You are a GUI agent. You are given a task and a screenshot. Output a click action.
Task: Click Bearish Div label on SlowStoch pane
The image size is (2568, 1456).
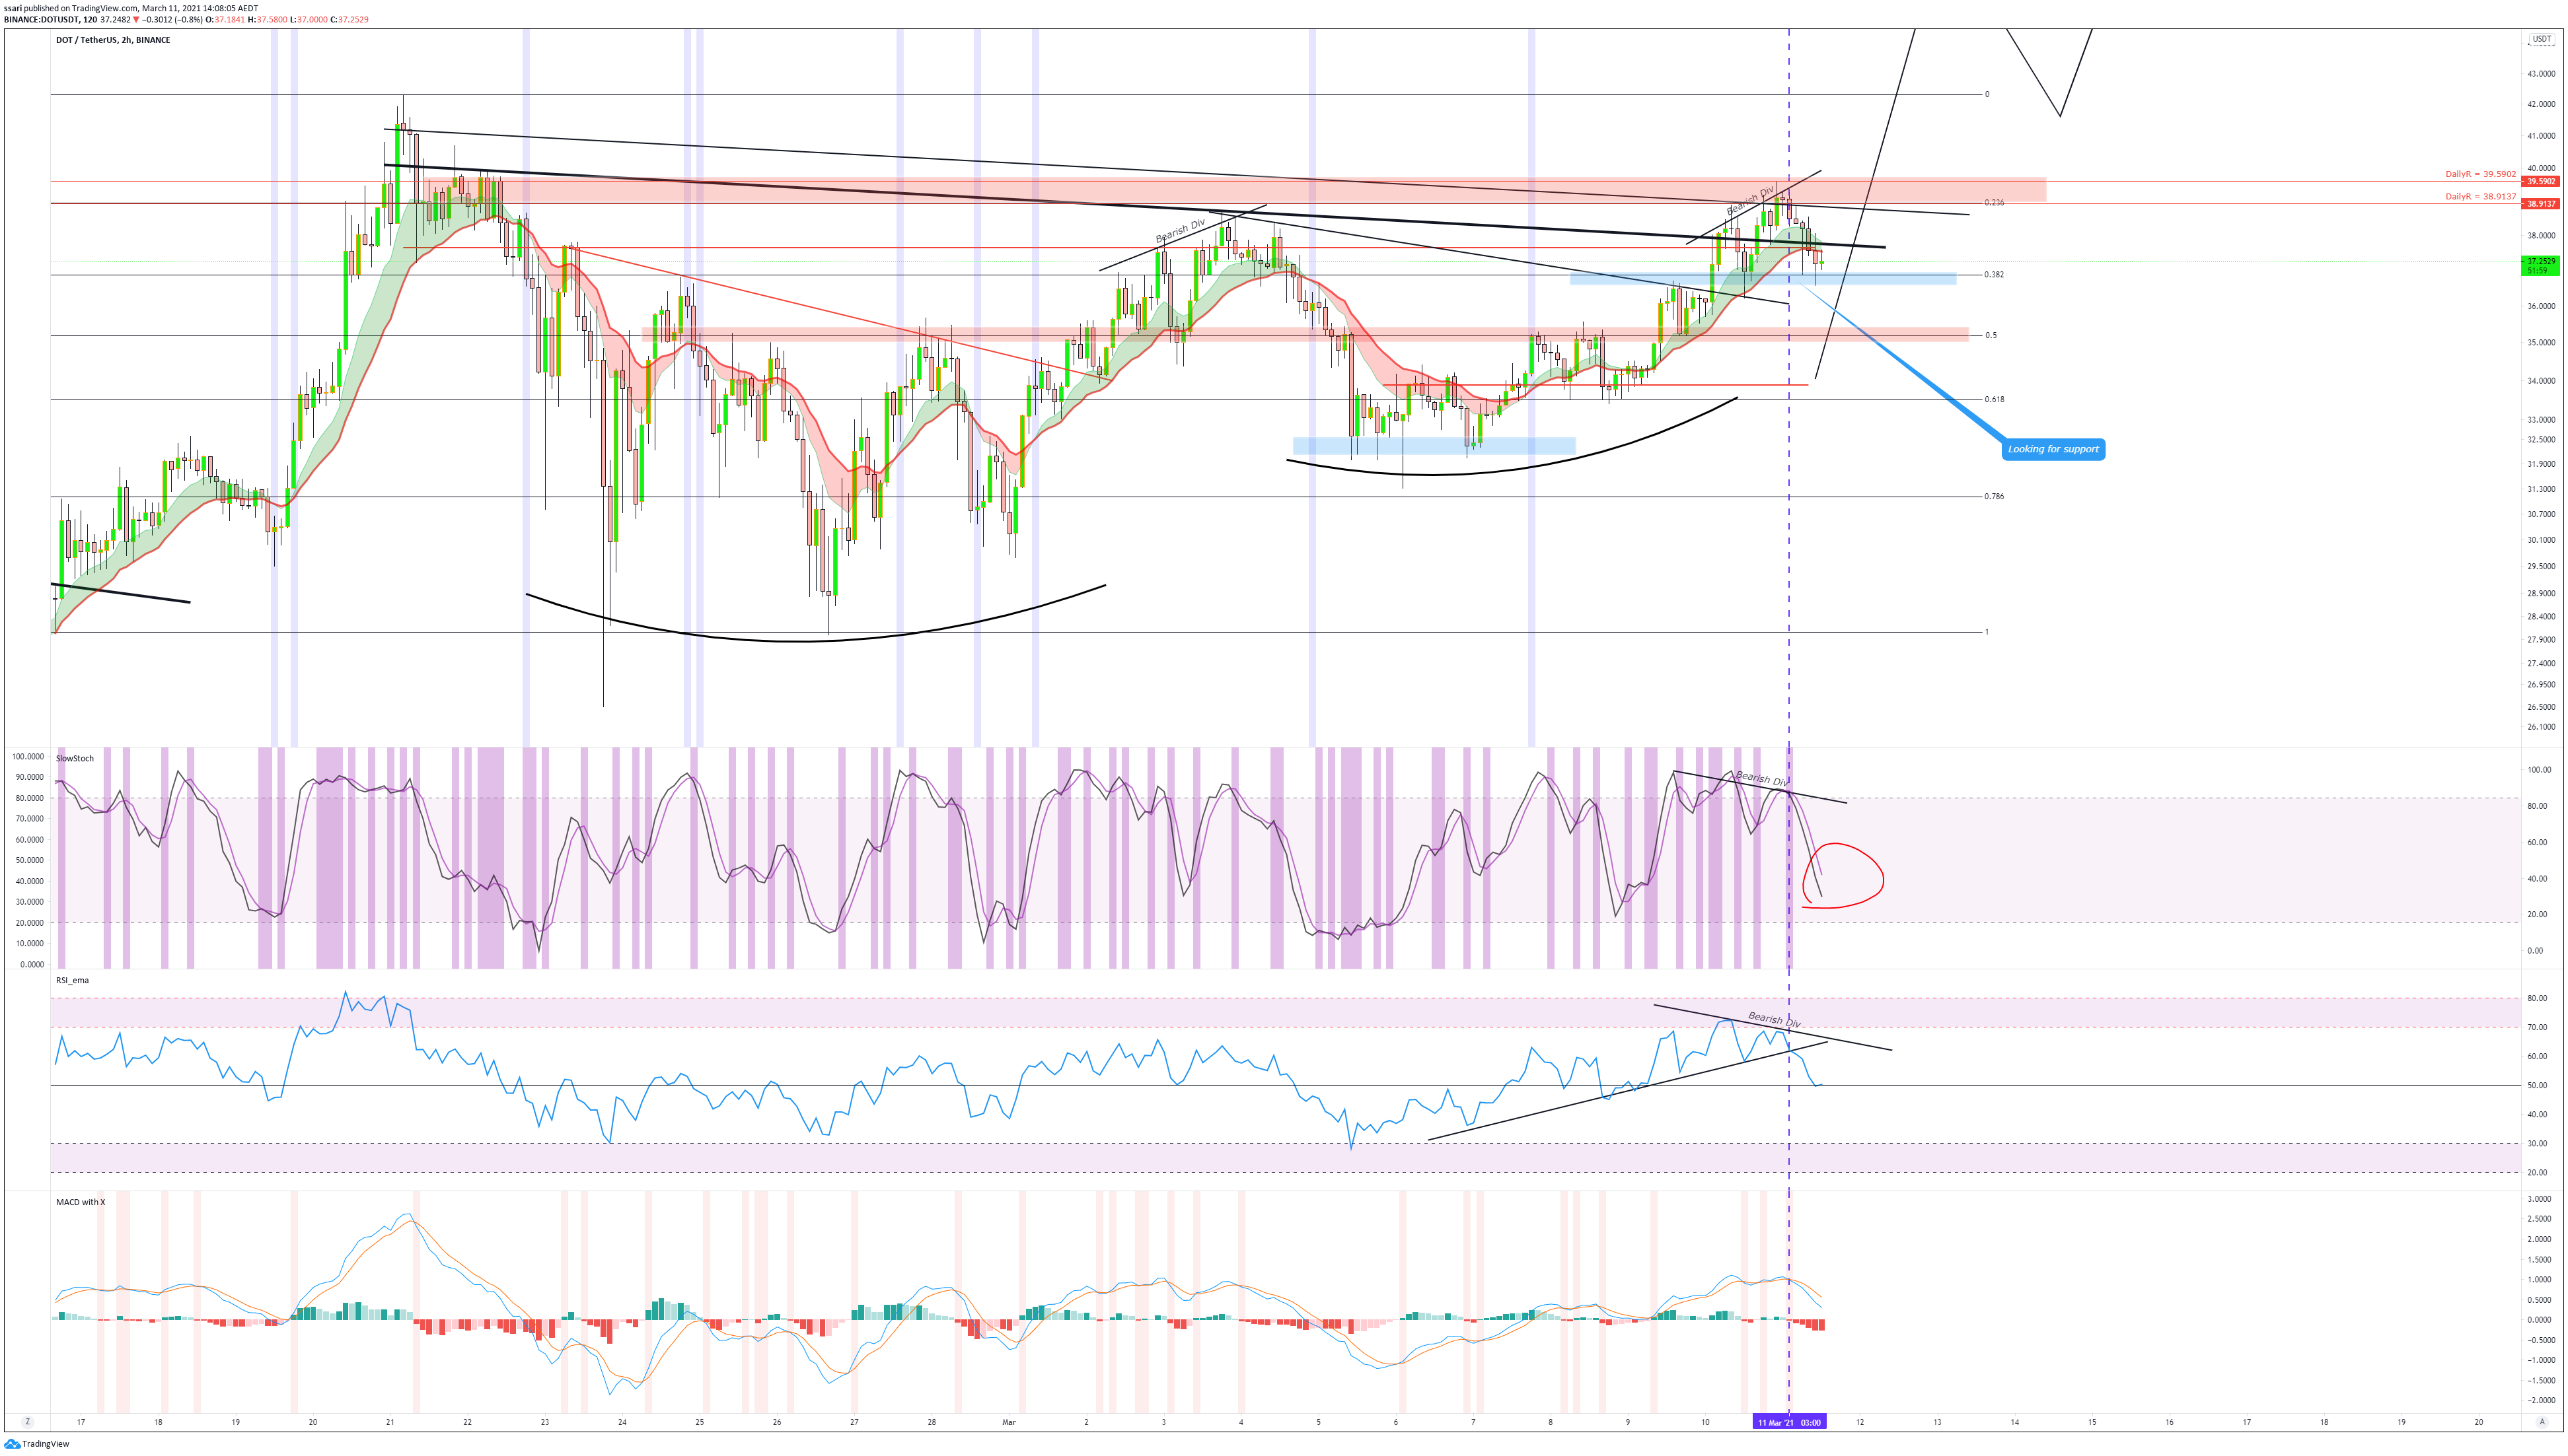pyautogui.click(x=1762, y=779)
